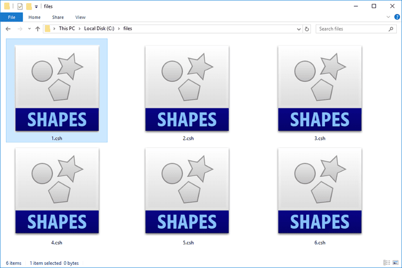This screenshot has height=268, width=402.
Task: Minimize the files window
Action: [x=355, y=6]
